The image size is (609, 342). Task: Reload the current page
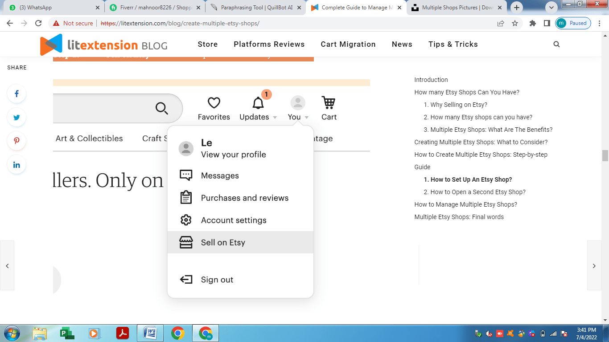tap(38, 23)
